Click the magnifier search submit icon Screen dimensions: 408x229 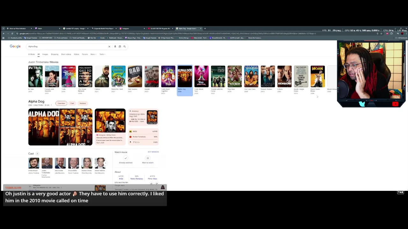pos(125,46)
